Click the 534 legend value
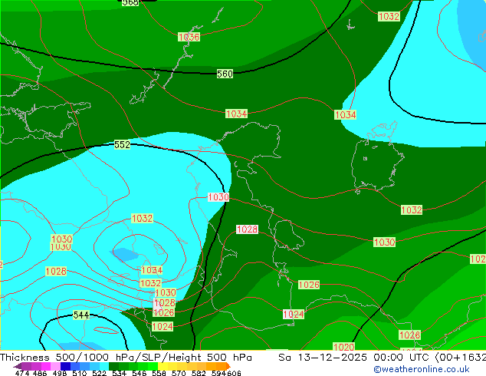The image size is (486, 376). [x=120, y=373]
